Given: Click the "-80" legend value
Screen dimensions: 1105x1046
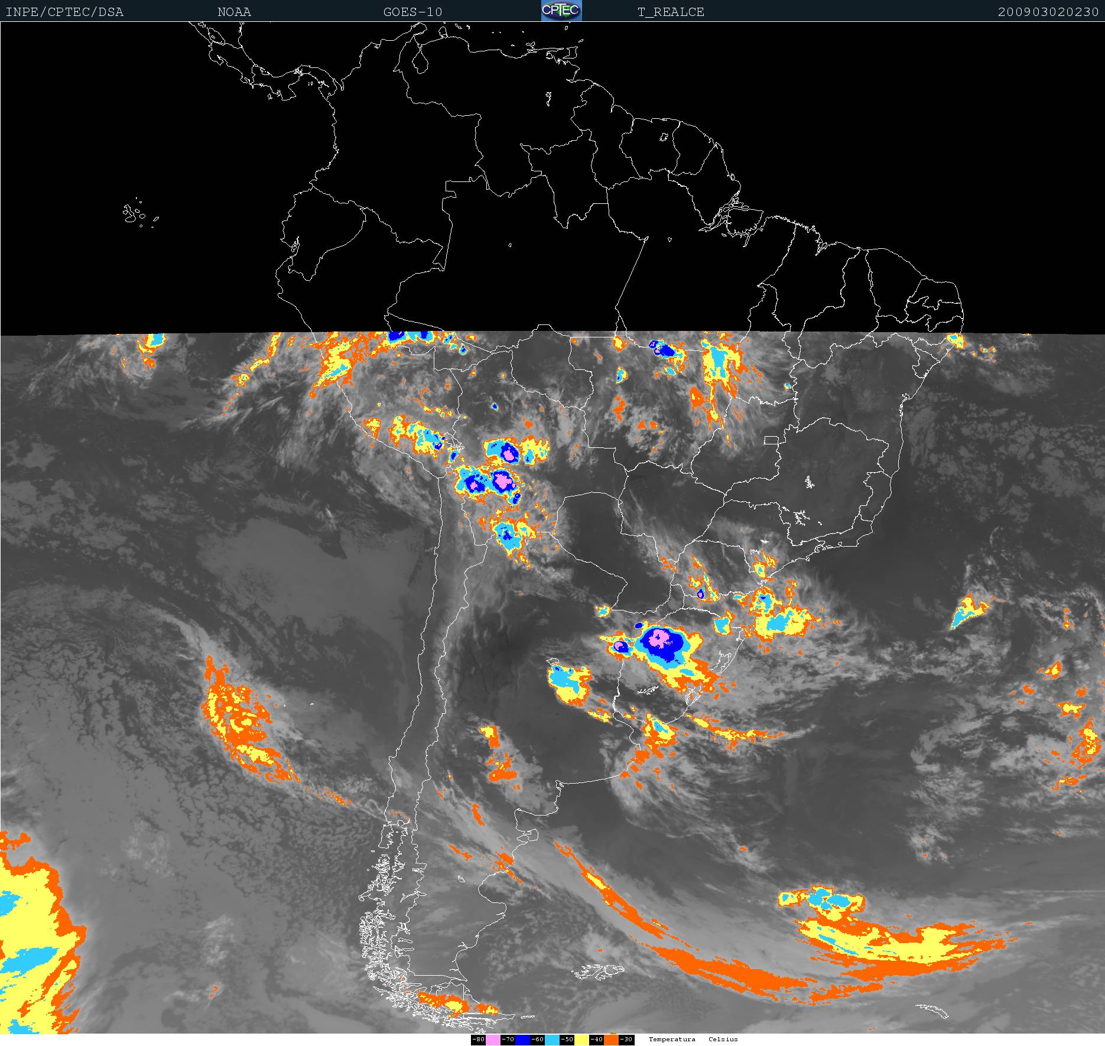Looking at the screenshot, I should [478, 1039].
